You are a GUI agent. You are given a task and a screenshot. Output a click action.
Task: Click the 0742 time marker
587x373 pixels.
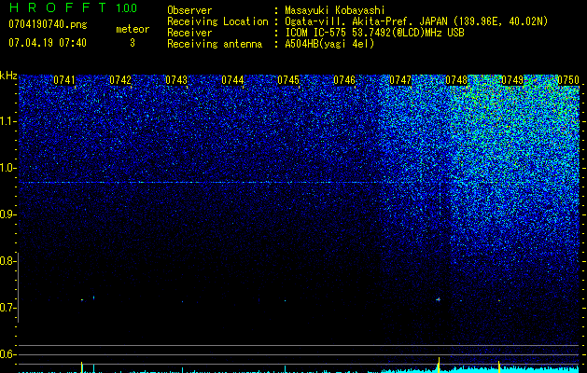[120, 80]
